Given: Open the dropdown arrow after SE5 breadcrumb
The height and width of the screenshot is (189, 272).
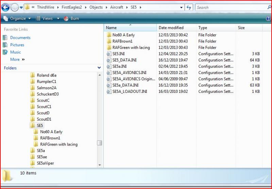Looking at the screenshot, I should pos(140,7).
